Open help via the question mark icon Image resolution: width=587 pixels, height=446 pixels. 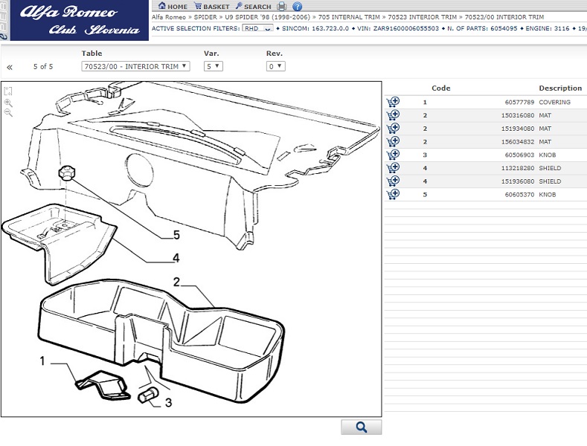tap(298, 7)
